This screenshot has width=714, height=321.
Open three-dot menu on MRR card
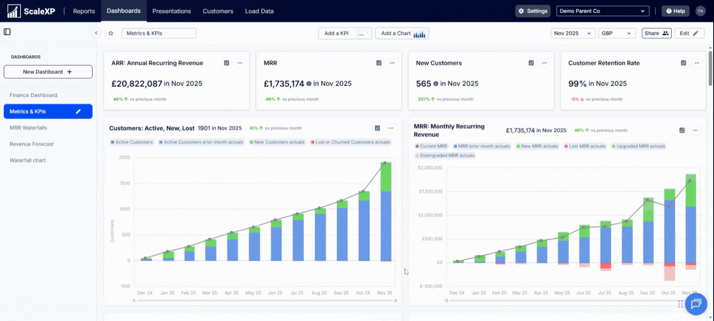tap(392, 63)
